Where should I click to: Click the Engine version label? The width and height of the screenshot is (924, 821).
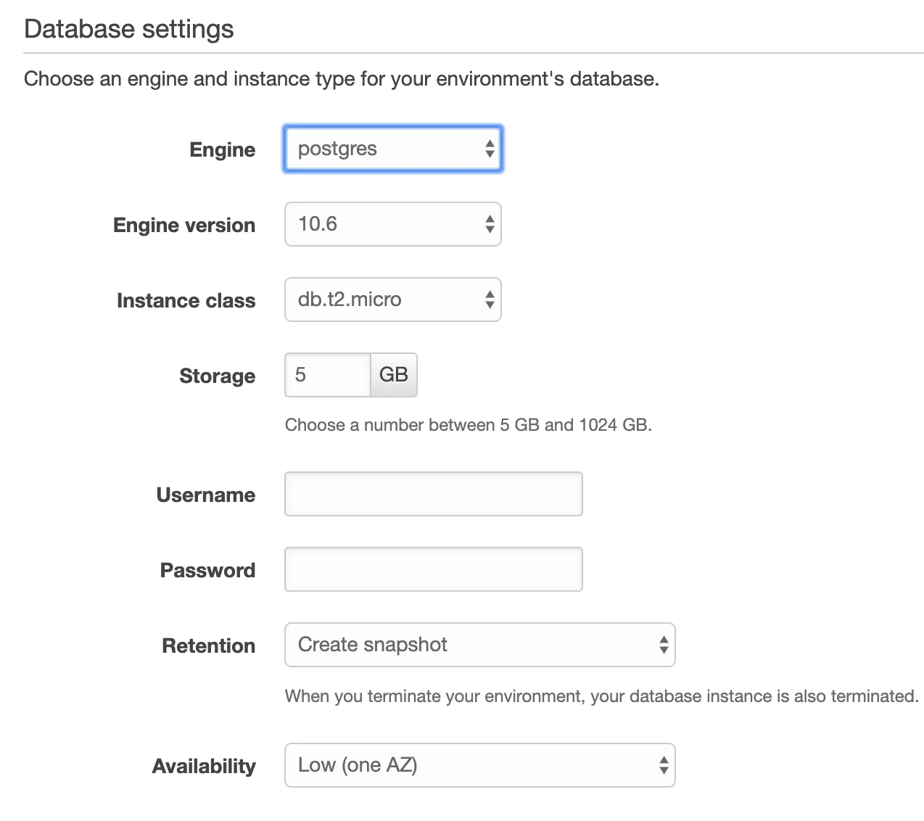(x=184, y=226)
